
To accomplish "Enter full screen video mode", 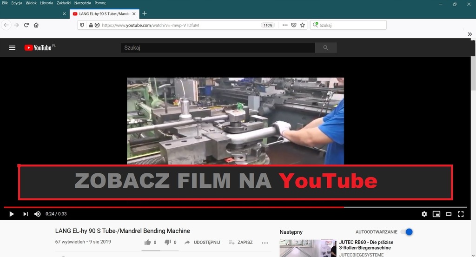I will [461, 214].
